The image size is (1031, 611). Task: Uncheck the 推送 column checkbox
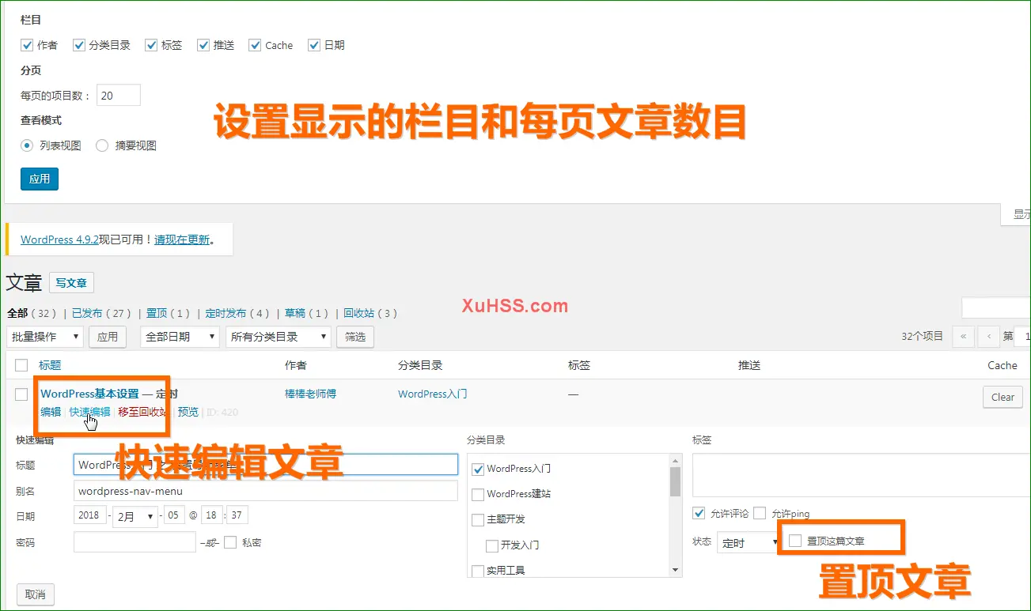point(203,45)
